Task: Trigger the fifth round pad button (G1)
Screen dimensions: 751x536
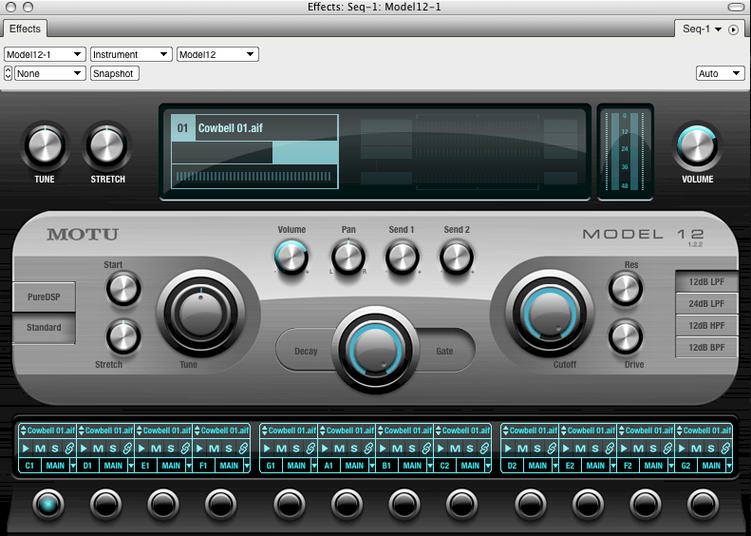Action: pos(290,504)
